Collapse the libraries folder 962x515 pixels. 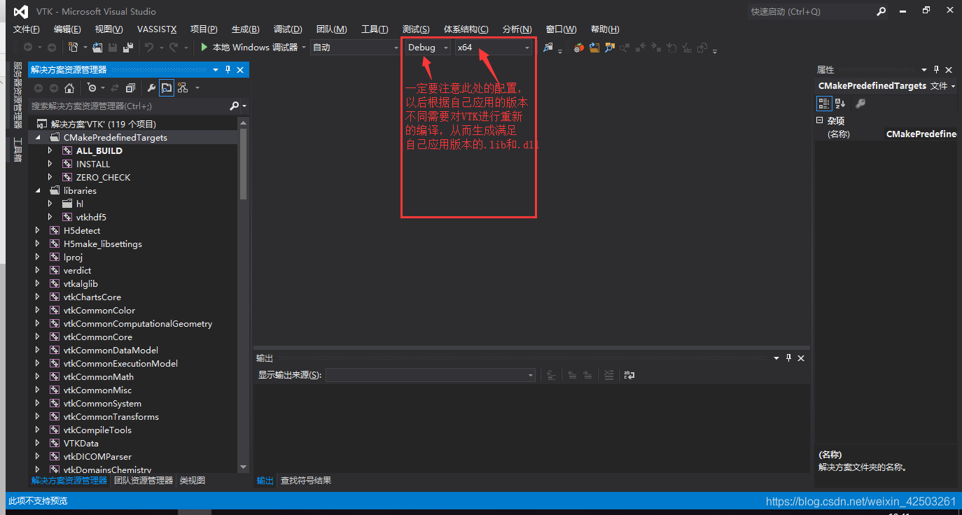[x=37, y=191]
